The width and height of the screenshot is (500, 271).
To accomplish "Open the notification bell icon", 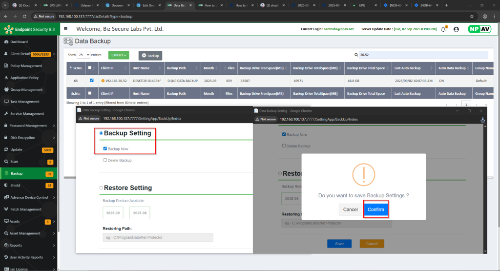I will click(x=443, y=29).
